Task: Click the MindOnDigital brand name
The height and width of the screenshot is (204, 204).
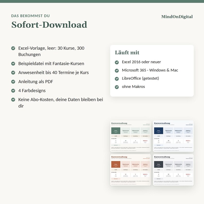Action: coord(177,17)
